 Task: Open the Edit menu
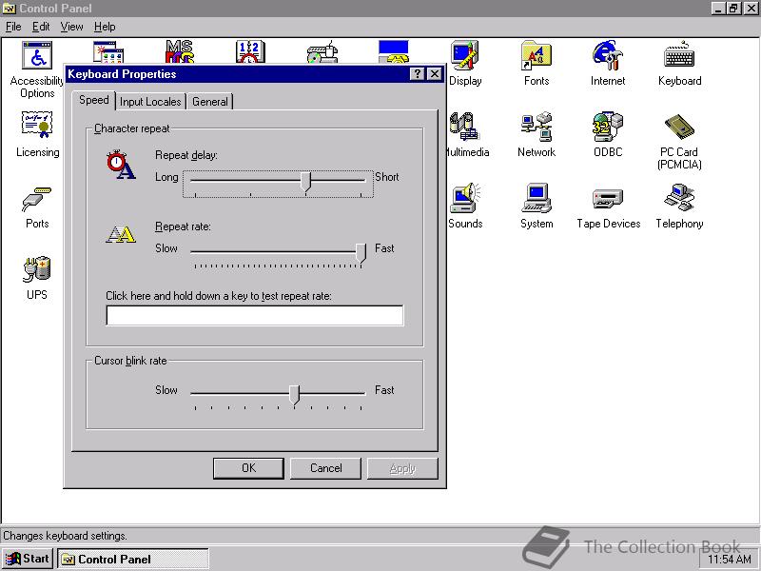click(x=40, y=27)
